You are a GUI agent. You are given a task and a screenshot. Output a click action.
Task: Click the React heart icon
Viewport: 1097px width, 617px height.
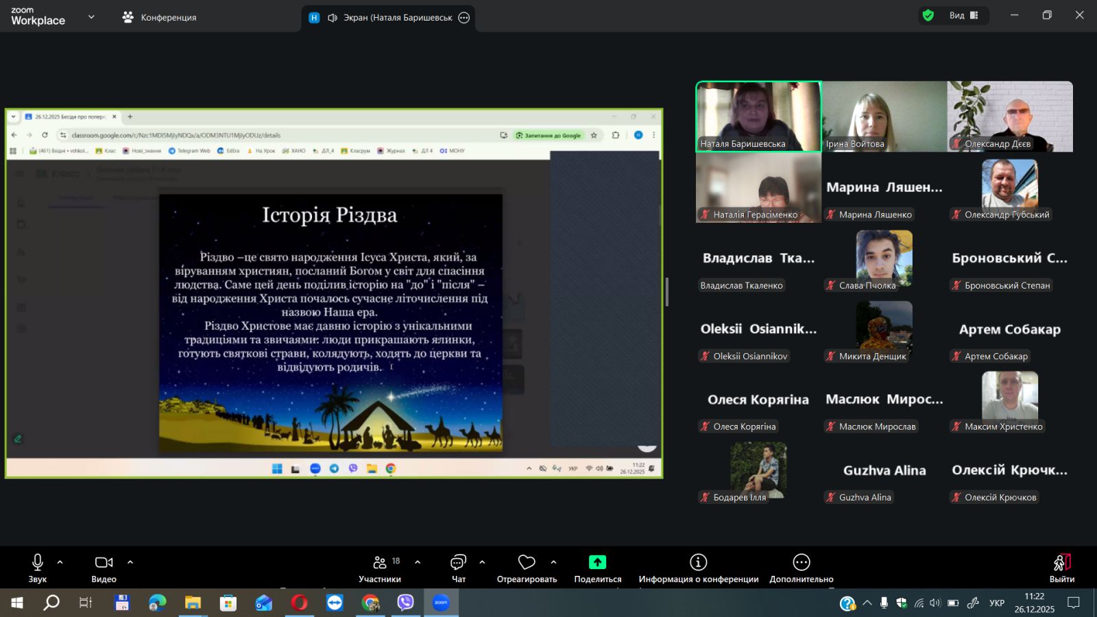(527, 563)
